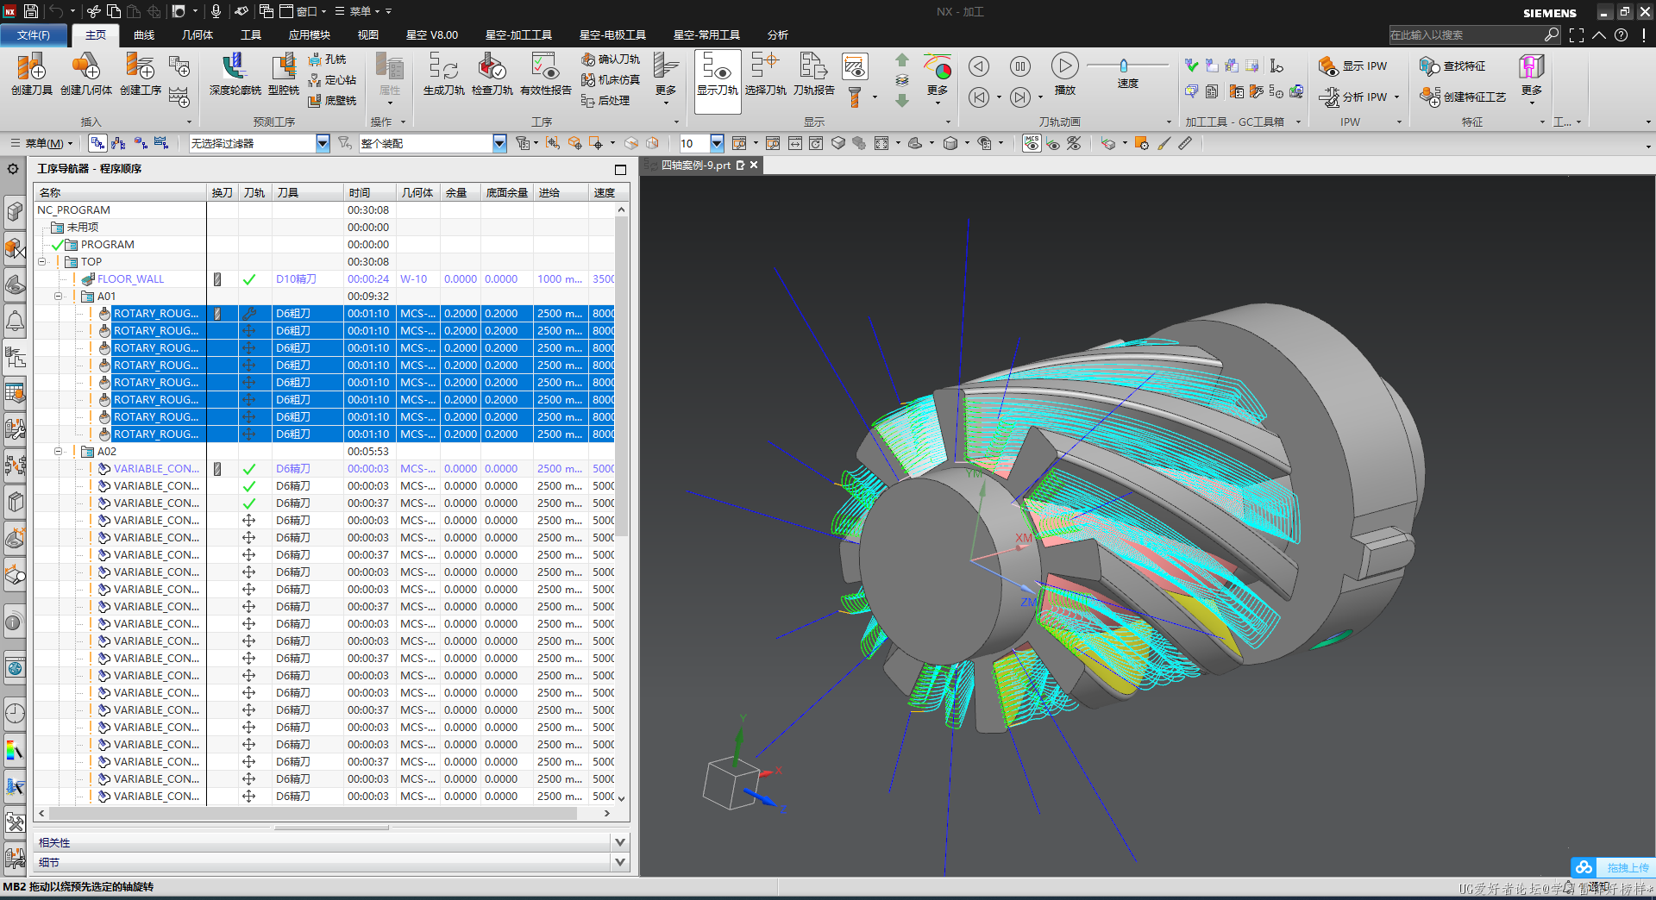1656x900 pixels.
Task: Click the Help question mark icon
Action: 1621,34
